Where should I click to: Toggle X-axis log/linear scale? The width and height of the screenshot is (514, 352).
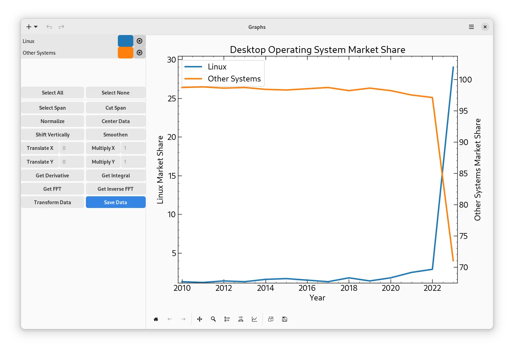pos(241,319)
